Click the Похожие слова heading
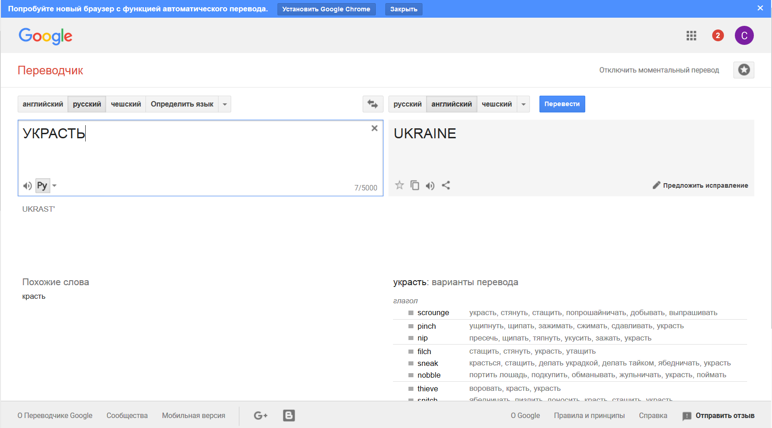The width and height of the screenshot is (772, 428). pos(56,282)
